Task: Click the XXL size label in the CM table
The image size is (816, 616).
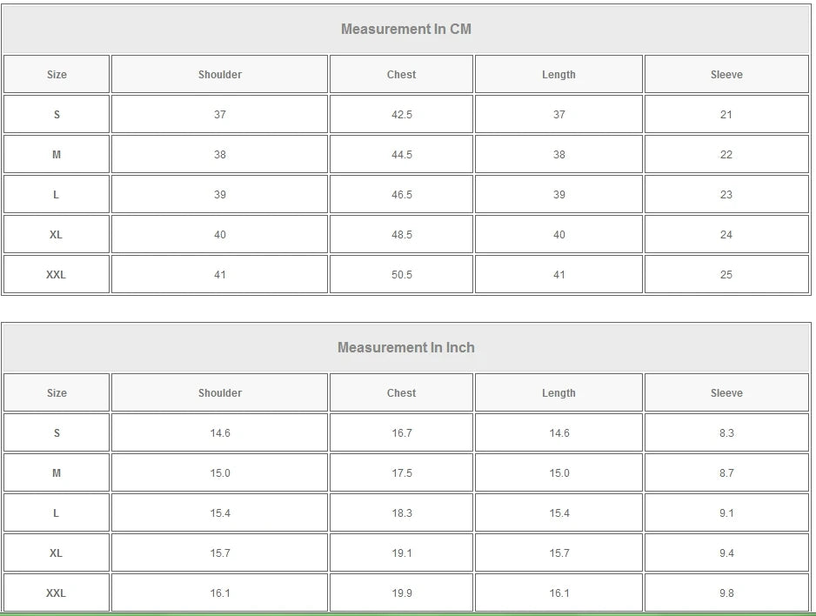Action: (57, 275)
